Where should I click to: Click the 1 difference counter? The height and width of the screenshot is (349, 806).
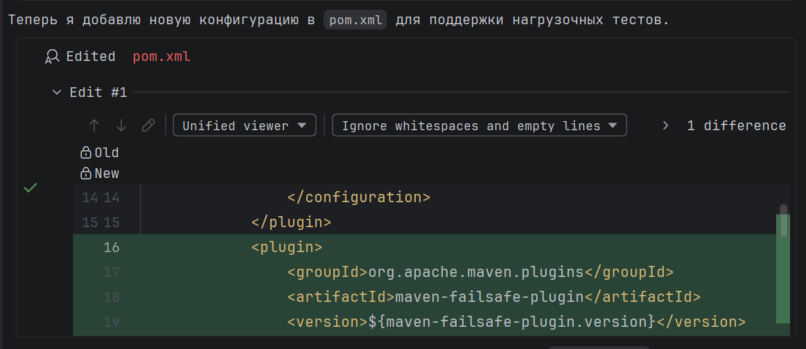pos(736,125)
